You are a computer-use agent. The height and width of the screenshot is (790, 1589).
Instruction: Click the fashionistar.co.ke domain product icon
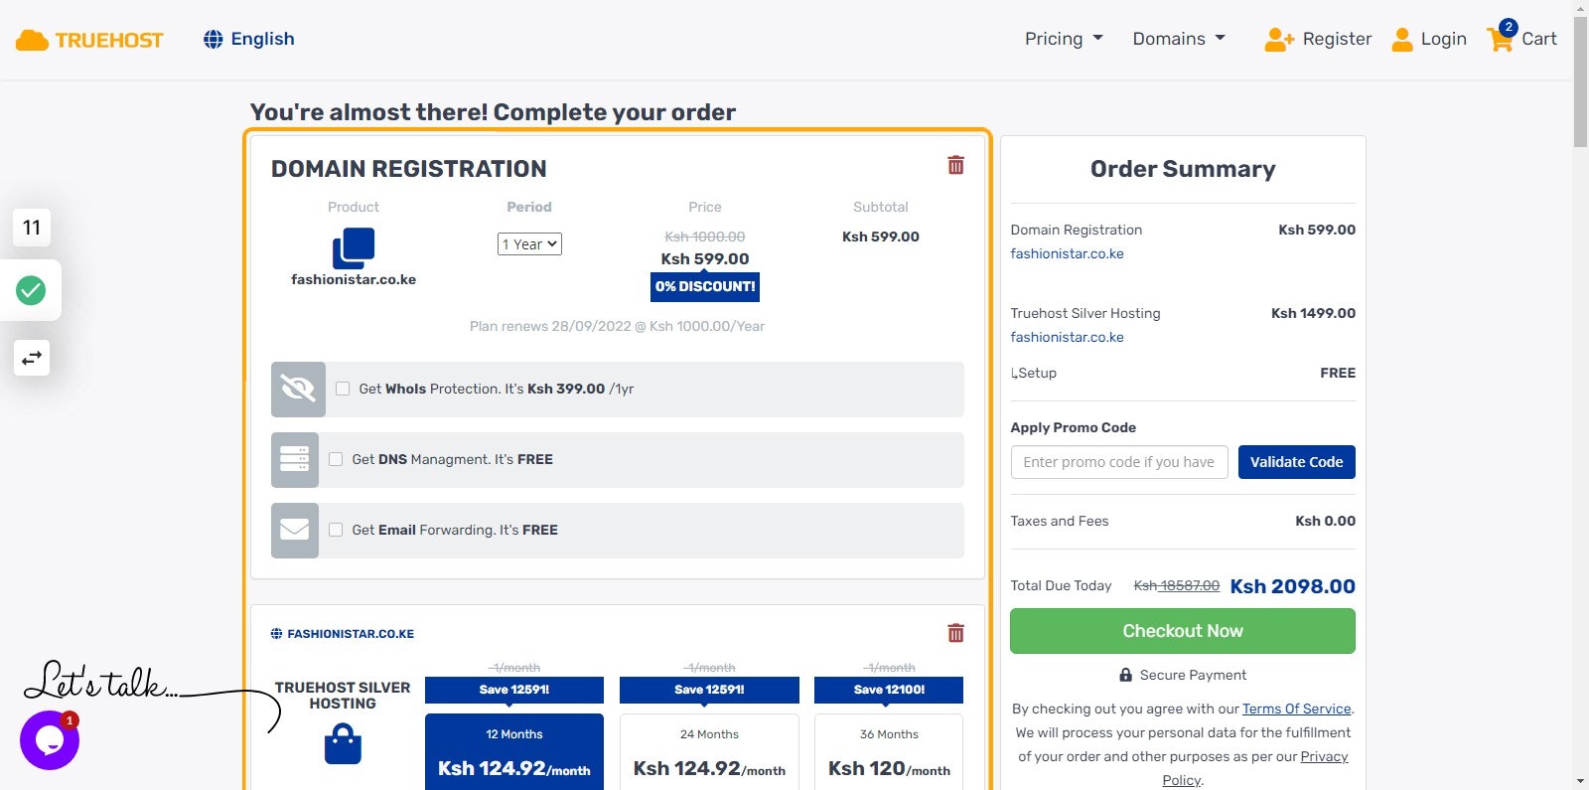(354, 248)
